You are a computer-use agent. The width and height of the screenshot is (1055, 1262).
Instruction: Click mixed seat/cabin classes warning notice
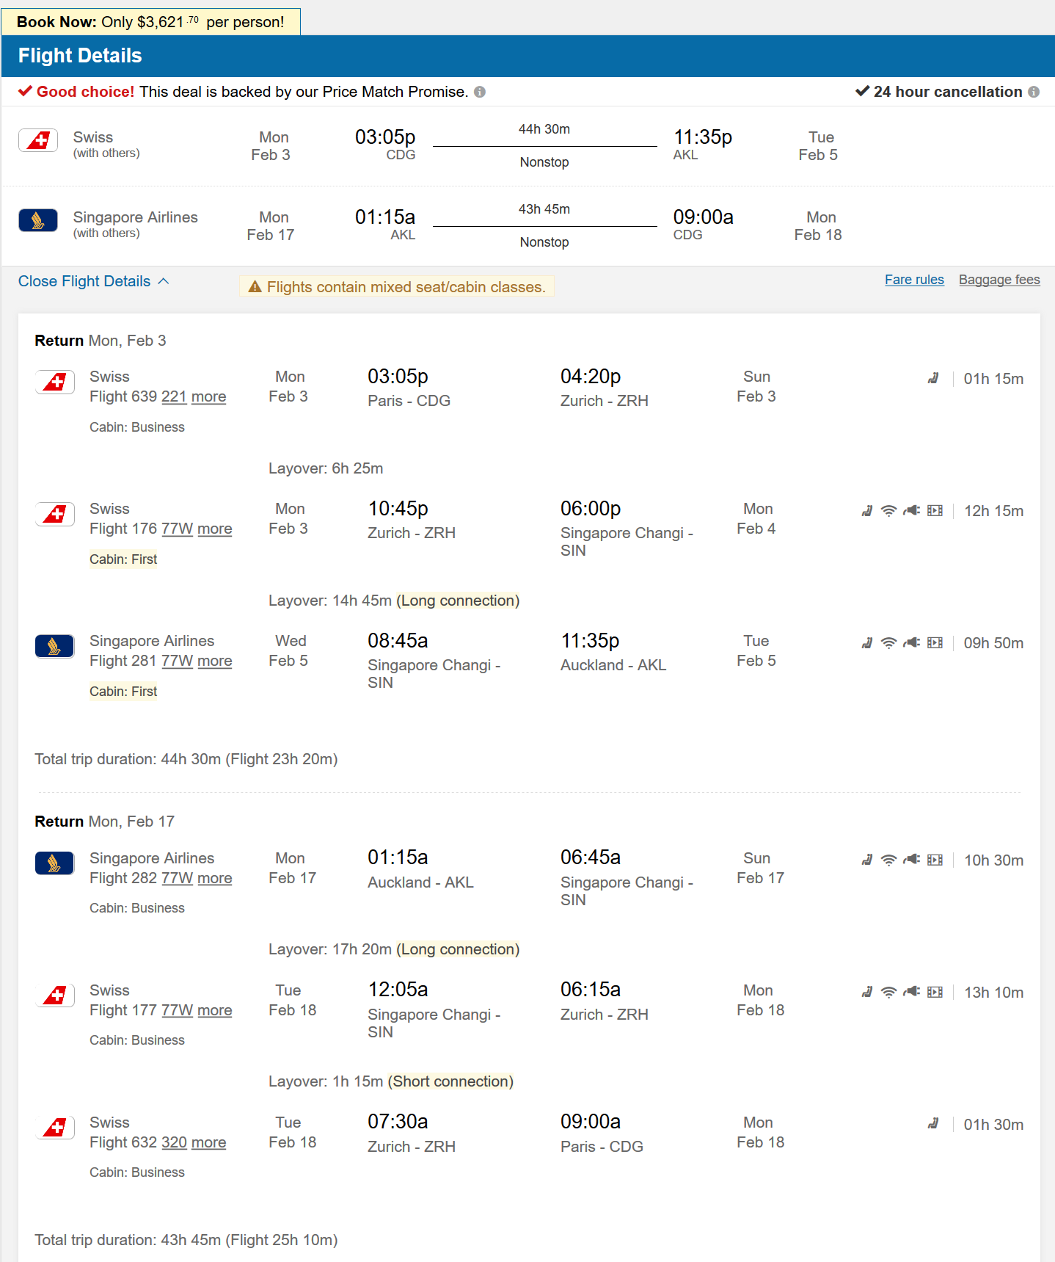397,287
